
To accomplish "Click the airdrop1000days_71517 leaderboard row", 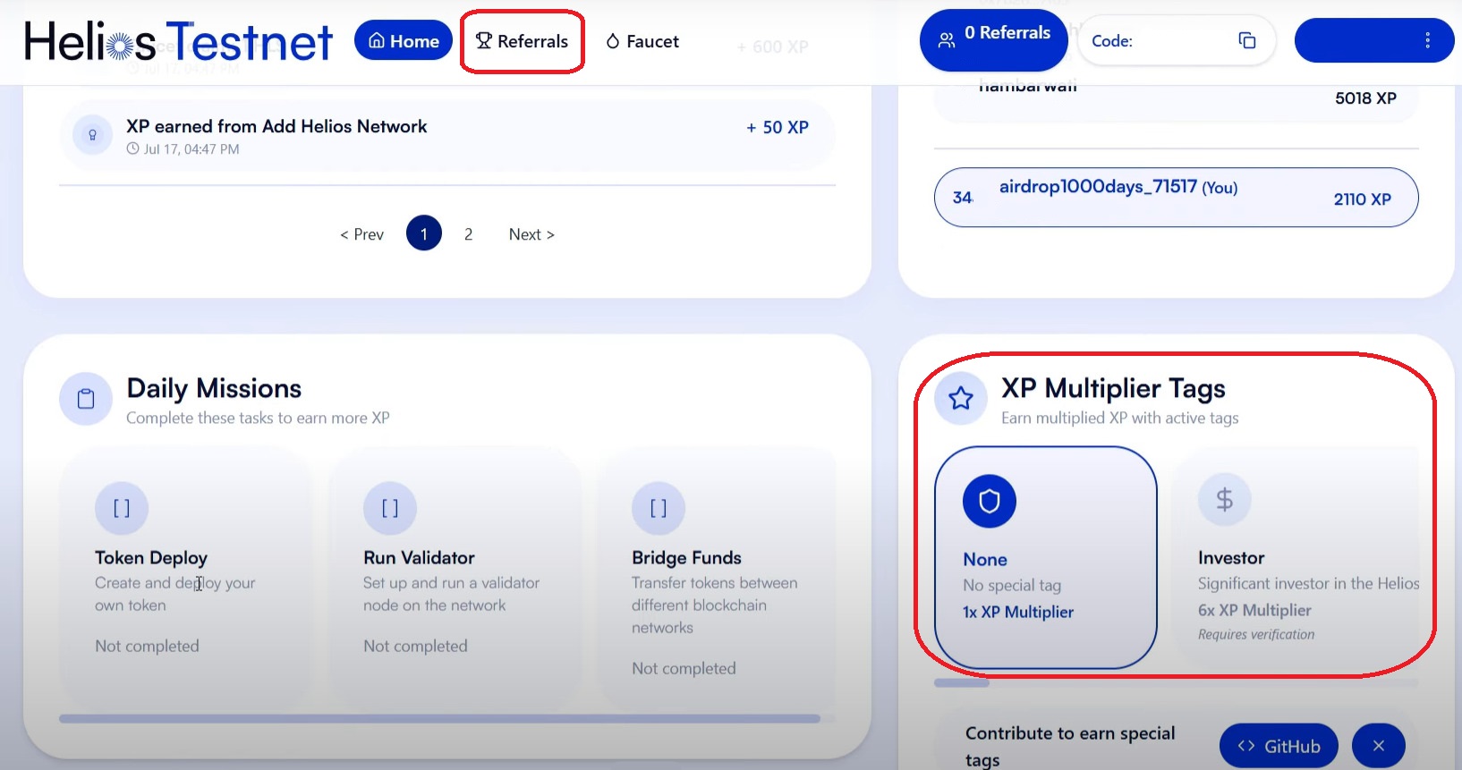I will click(1176, 198).
